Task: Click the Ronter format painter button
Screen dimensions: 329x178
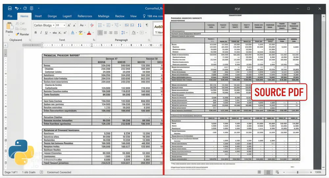Action: (x=22, y=34)
